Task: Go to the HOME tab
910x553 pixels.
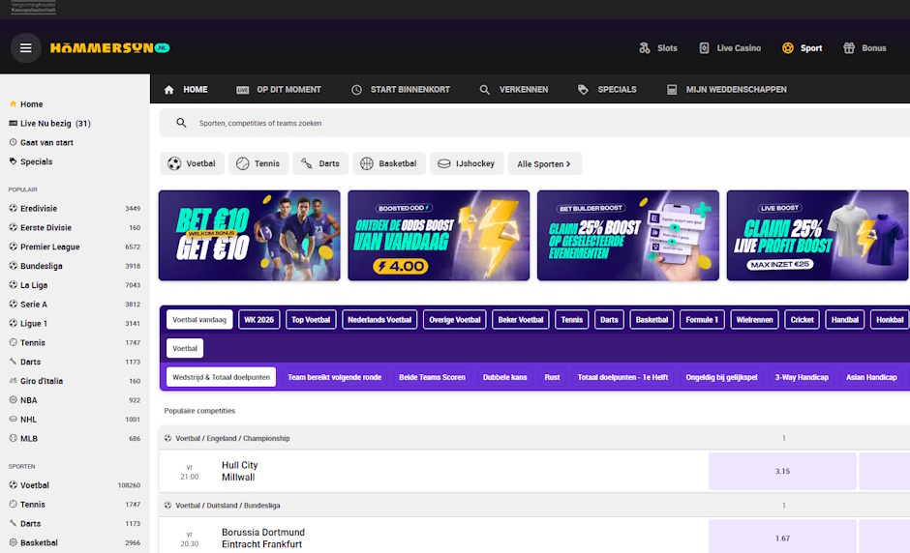Action: coord(186,89)
